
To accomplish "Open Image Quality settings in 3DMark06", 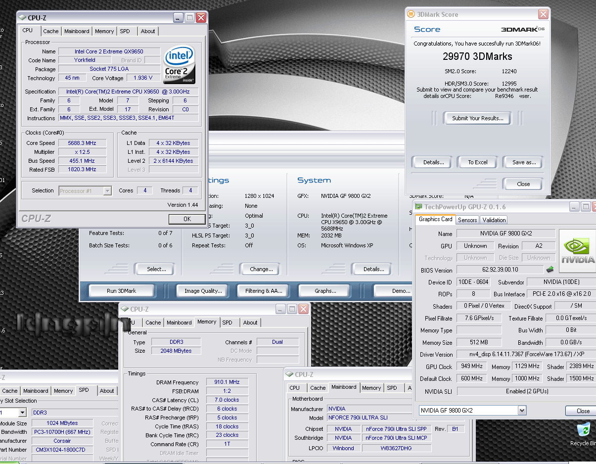I will 203,291.
